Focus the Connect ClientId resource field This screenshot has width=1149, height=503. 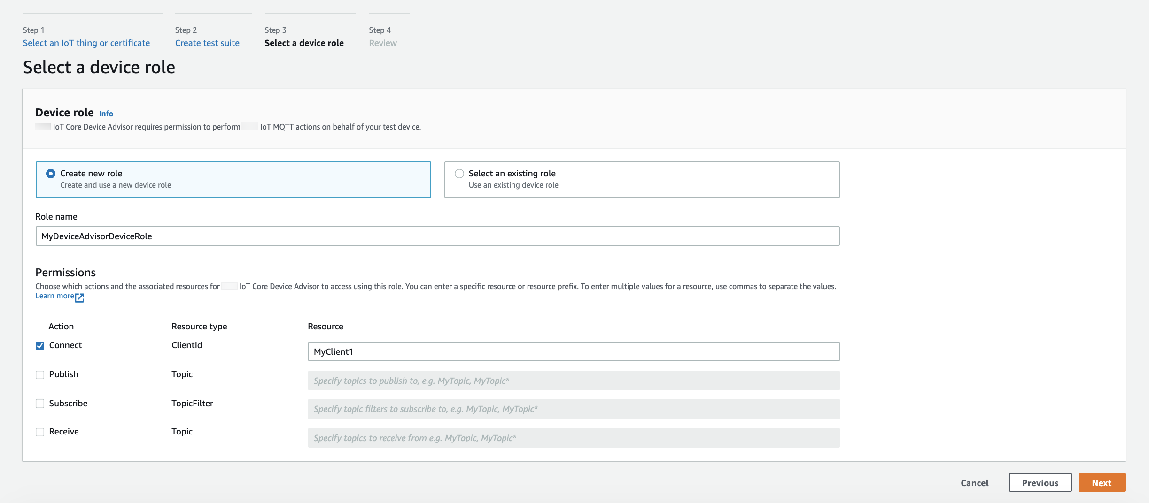pyautogui.click(x=573, y=351)
